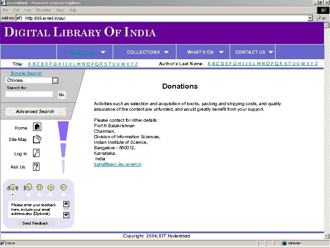Click the feedback box scroll down arrow
The height and width of the screenshot is (248, 330).
click(66, 215)
